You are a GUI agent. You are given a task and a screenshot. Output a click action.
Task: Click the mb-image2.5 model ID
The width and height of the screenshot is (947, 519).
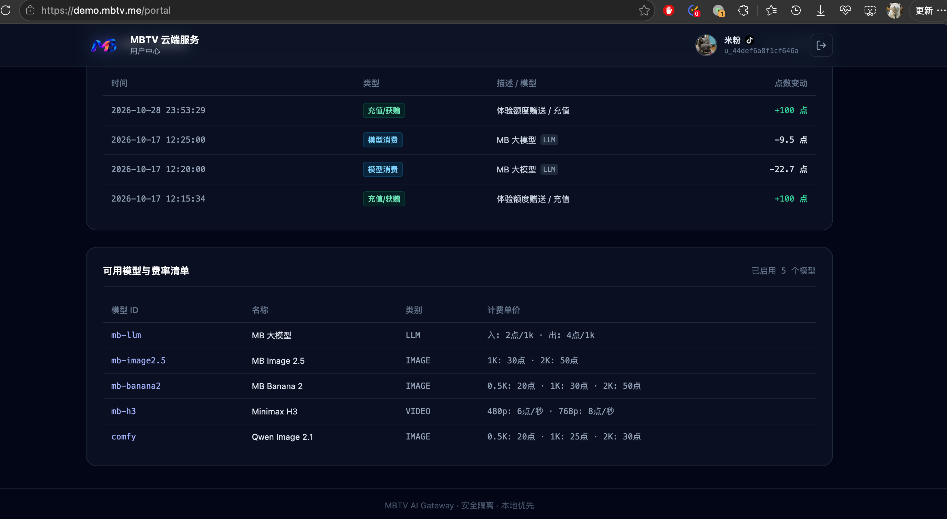(x=138, y=360)
